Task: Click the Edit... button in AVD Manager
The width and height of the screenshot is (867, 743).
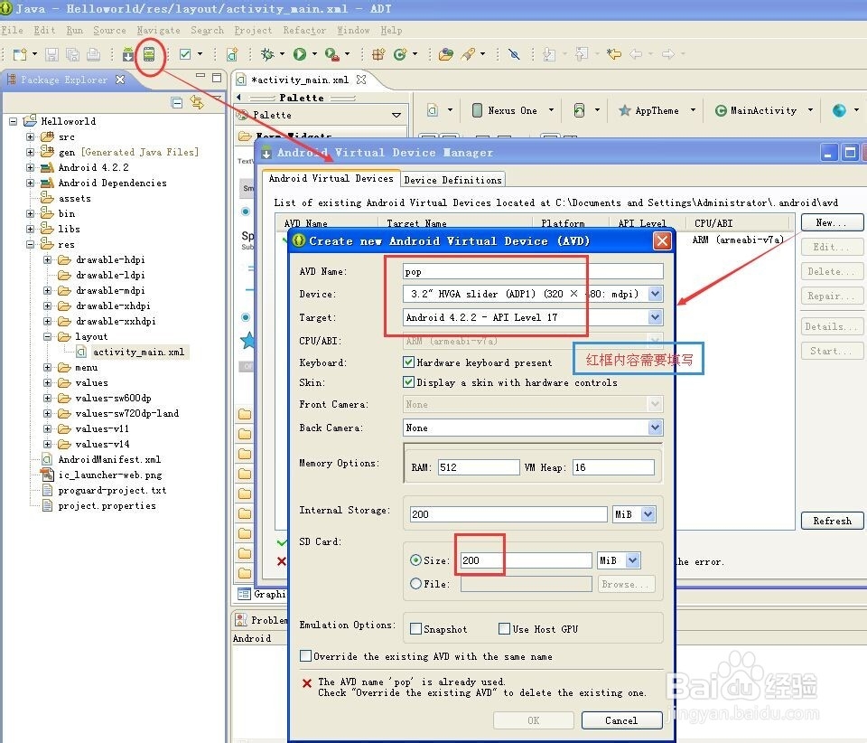Action: tap(831, 247)
